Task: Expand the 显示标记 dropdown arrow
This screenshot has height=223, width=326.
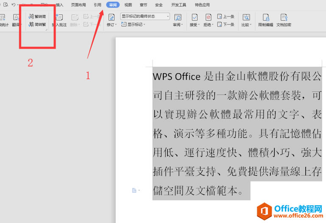Action: (x=144, y=25)
